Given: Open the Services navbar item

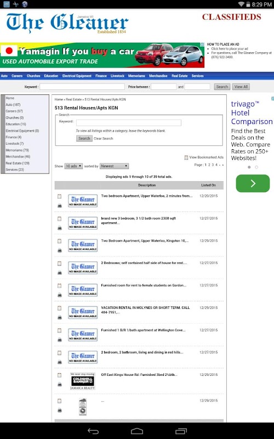Looking at the screenshot, I should coord(198,76).
